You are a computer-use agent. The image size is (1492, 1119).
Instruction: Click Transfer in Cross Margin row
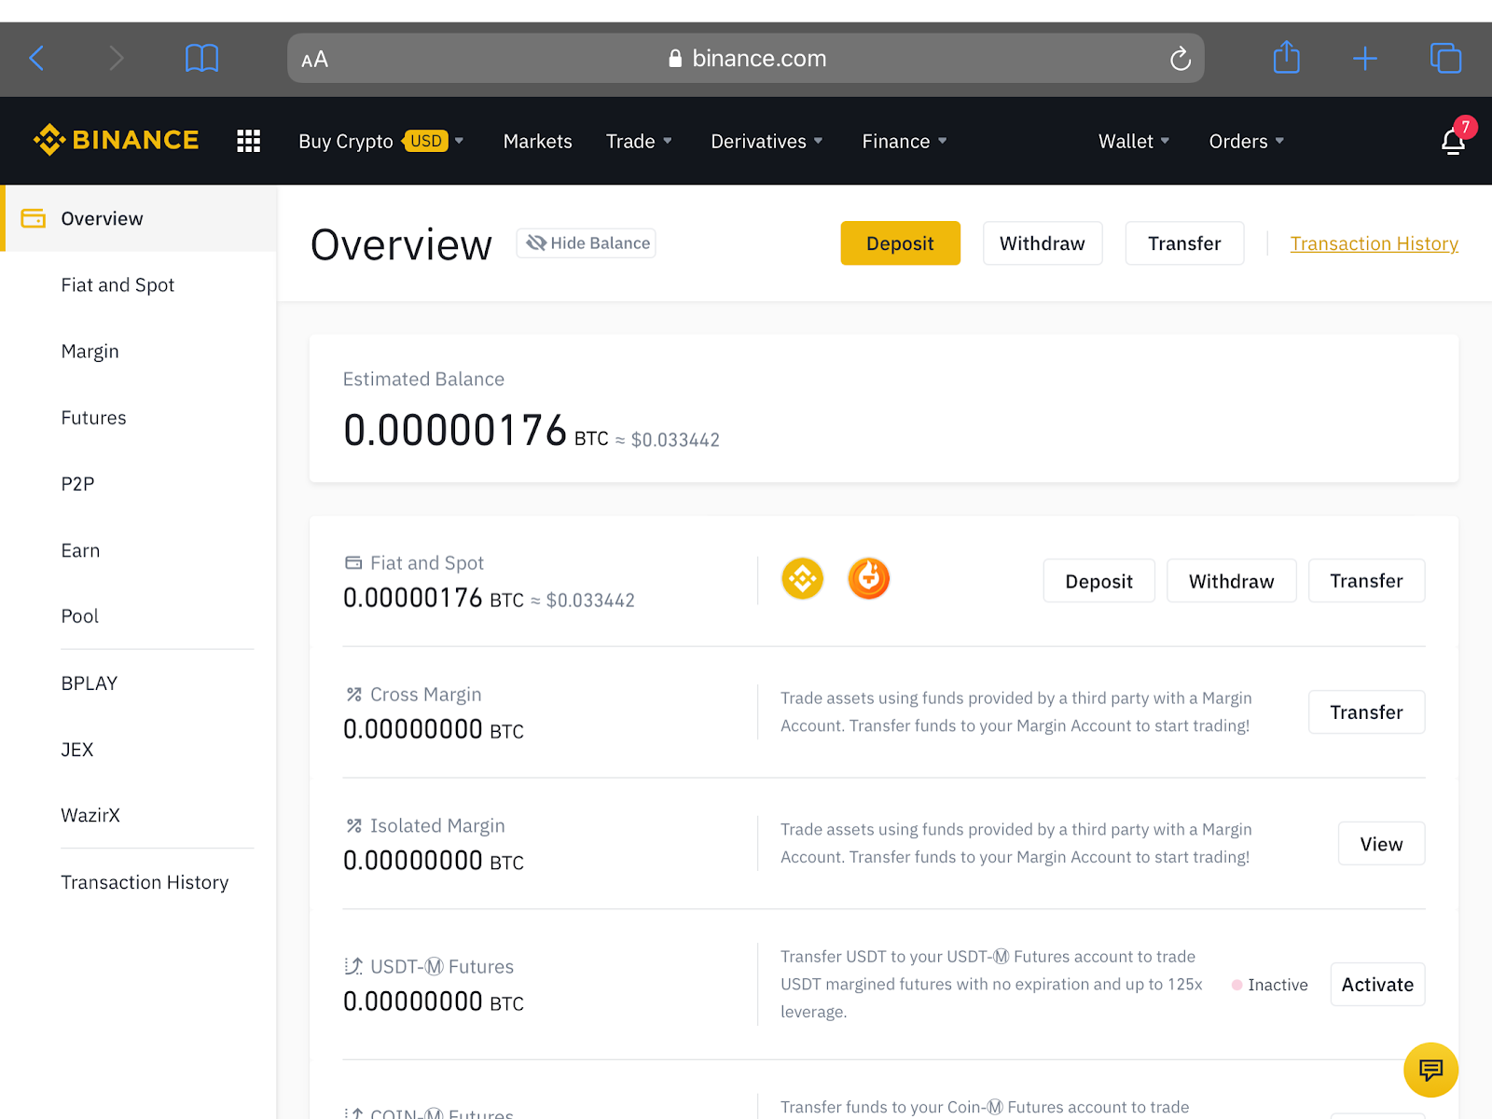[1366, 712]
